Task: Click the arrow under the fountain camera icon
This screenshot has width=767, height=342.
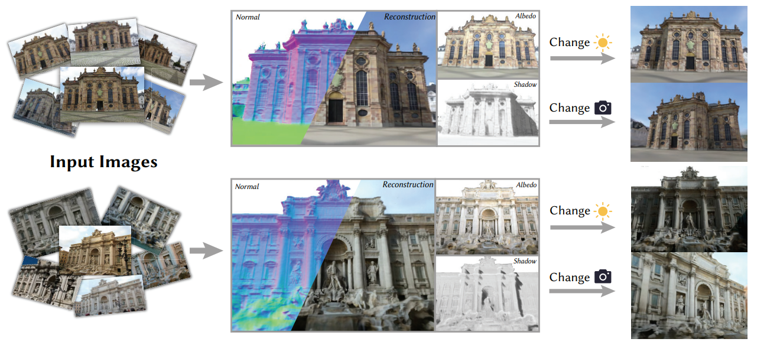Action: click(x=582, y=291)
